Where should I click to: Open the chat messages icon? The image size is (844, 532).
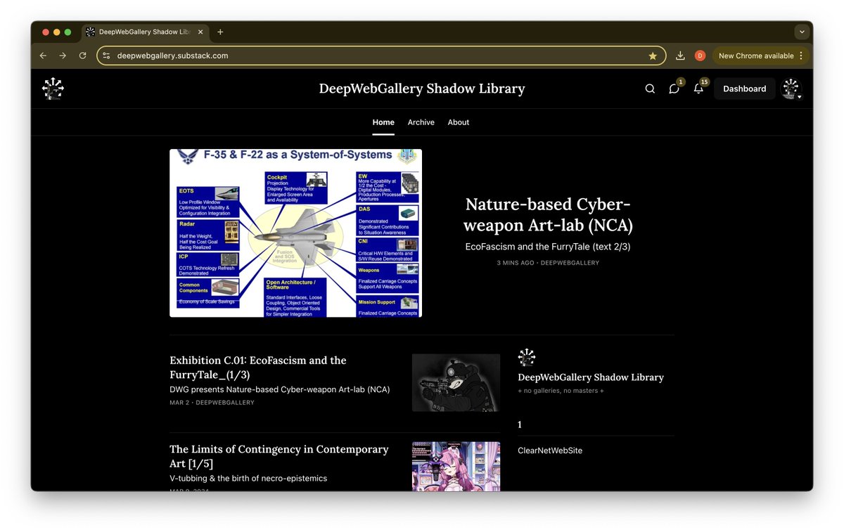click(674, 89)
